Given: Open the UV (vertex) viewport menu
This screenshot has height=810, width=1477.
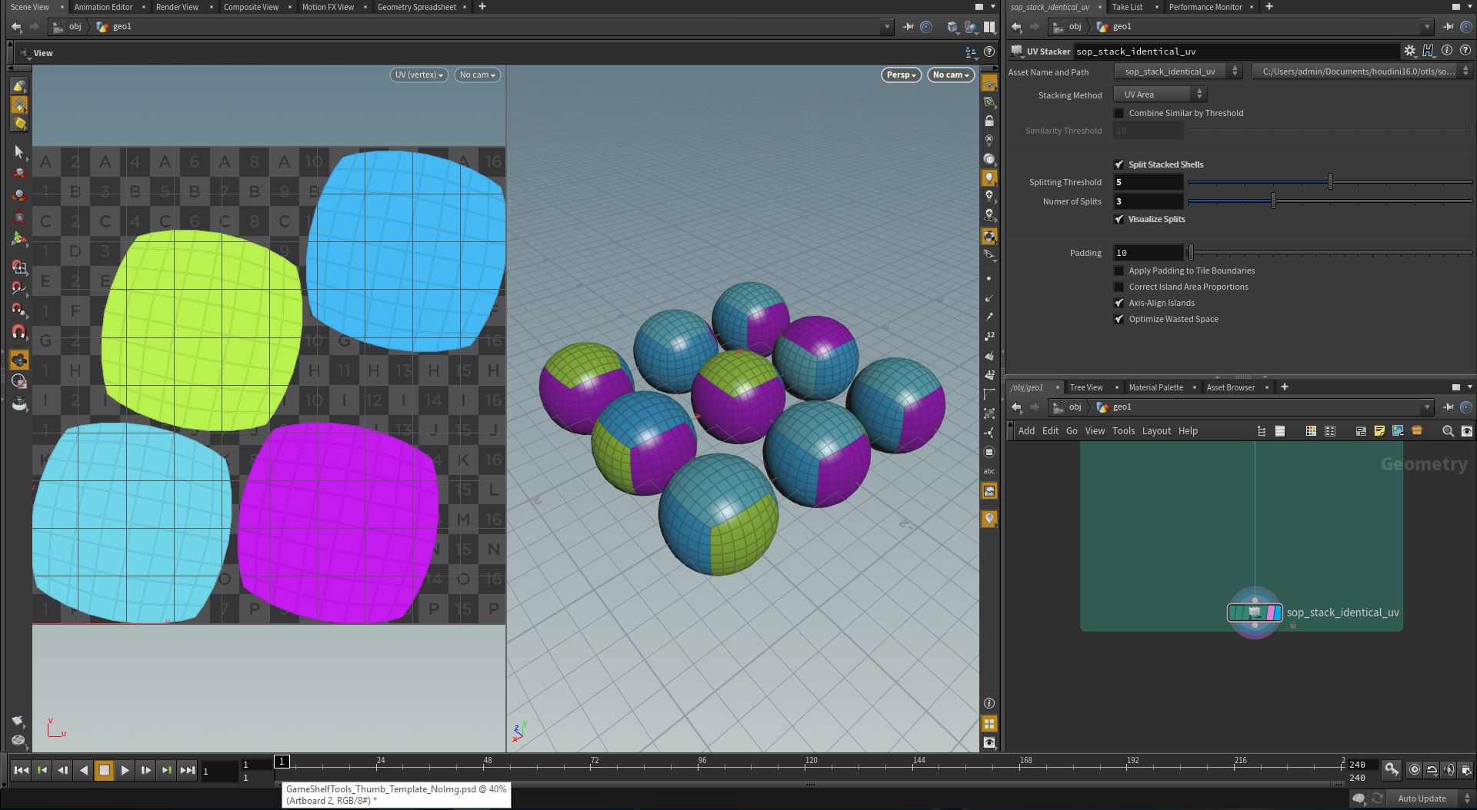Looking at the screenshot, I should point(418,75).
